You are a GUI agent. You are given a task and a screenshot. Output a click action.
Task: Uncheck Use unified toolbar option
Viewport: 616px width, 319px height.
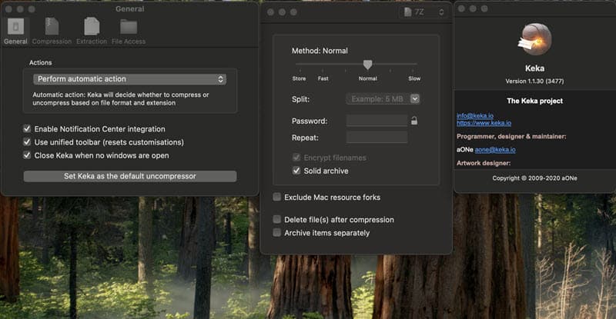tap(28, 142)
